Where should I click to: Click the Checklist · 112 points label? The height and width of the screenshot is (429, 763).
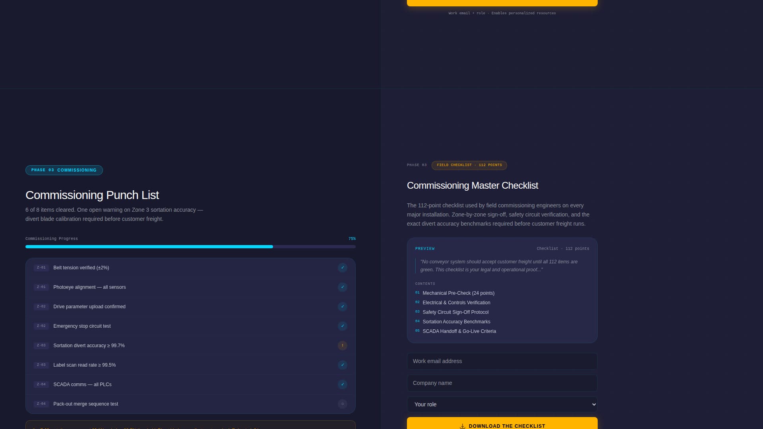pyautogui.click(x=563, y=249)
